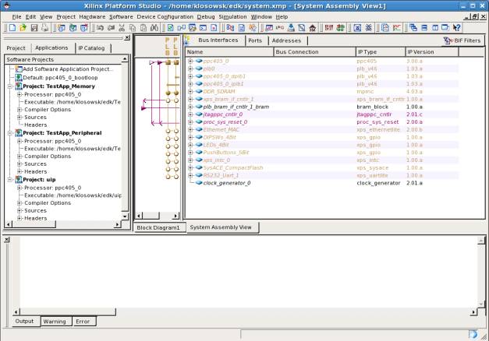Expand Compiler Options under TestApp_Peripheral
489x341 pixels.
[19, 156]
